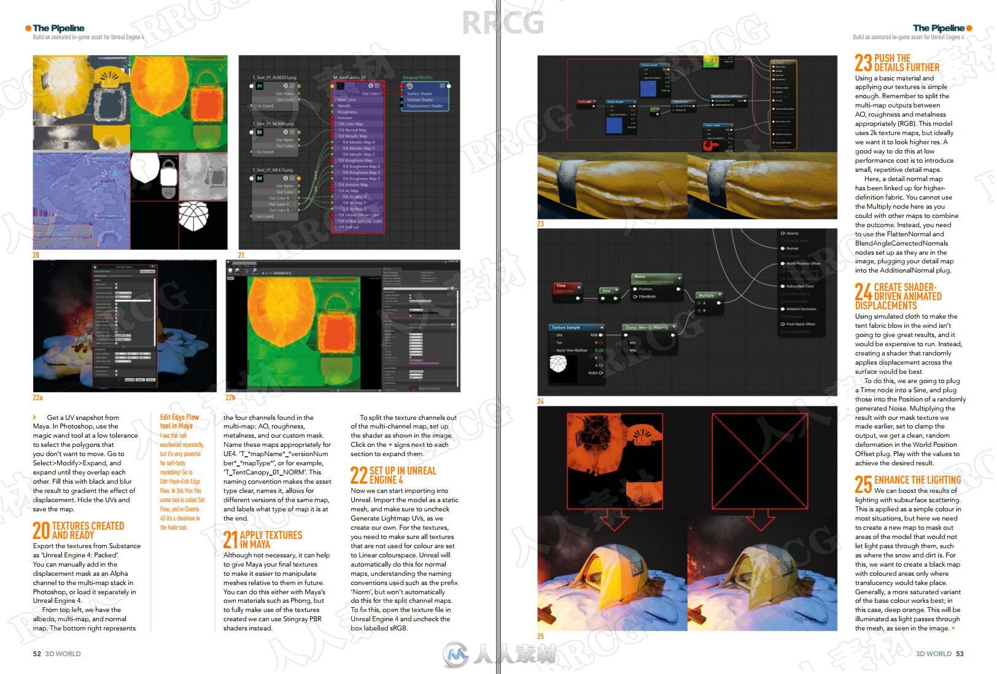Select the FlattenNormal node title

click(681, 102)
